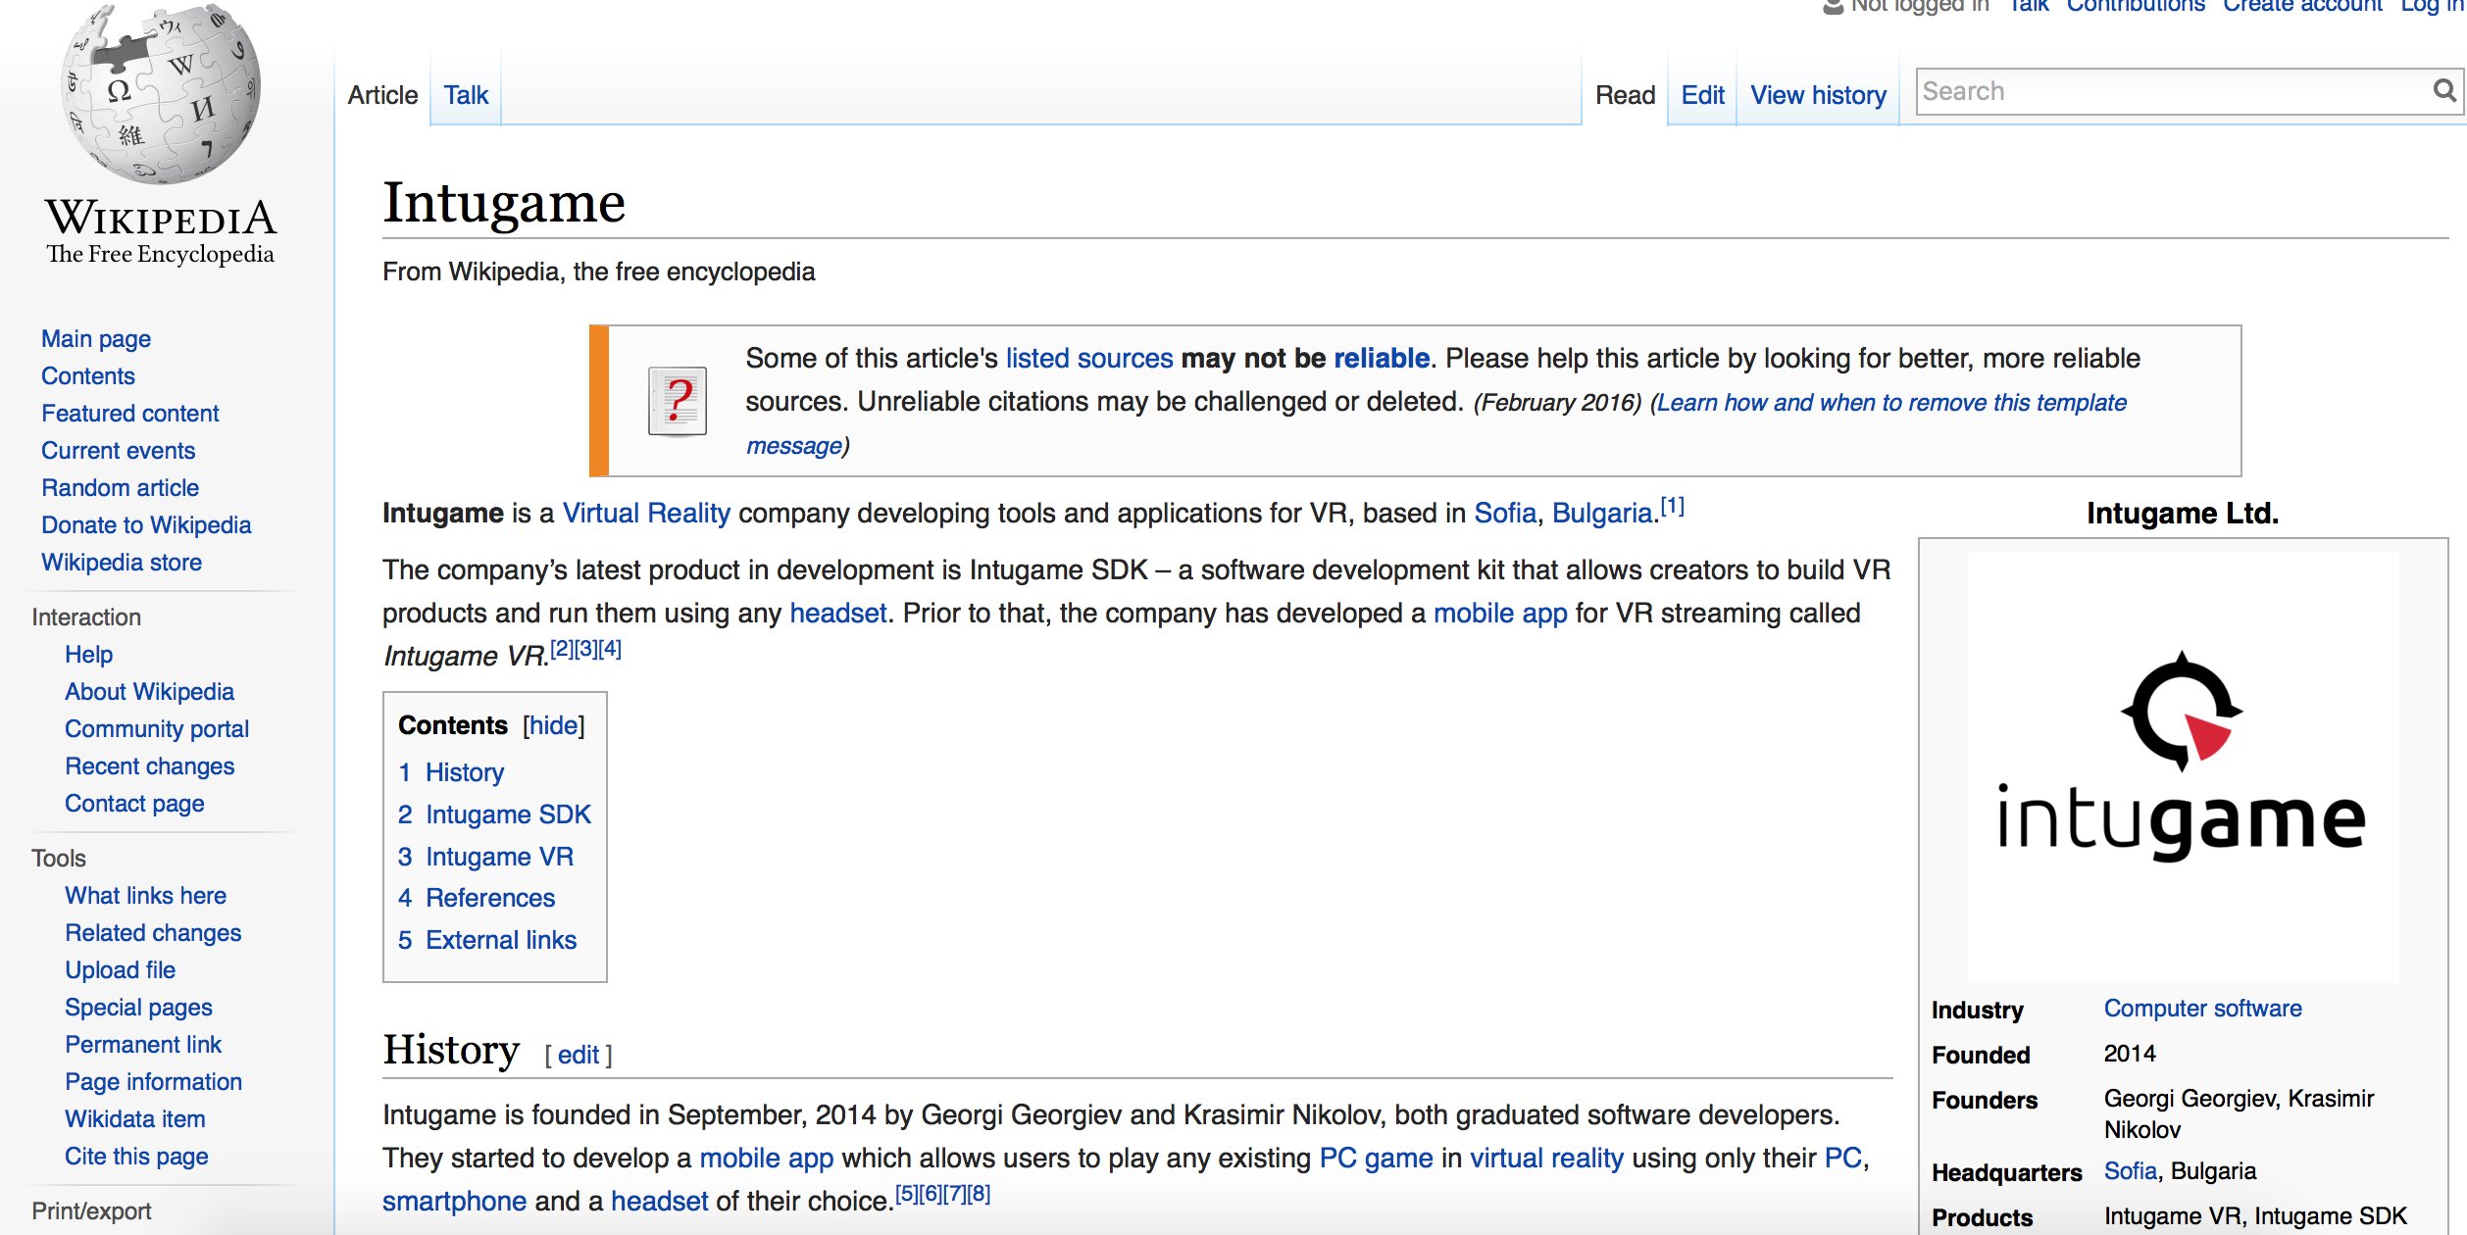Image resolution: width=2467 pixels, height=1235 pixels.
Task: Open the Intugame logo image
Action: (x=2183, y=766)
